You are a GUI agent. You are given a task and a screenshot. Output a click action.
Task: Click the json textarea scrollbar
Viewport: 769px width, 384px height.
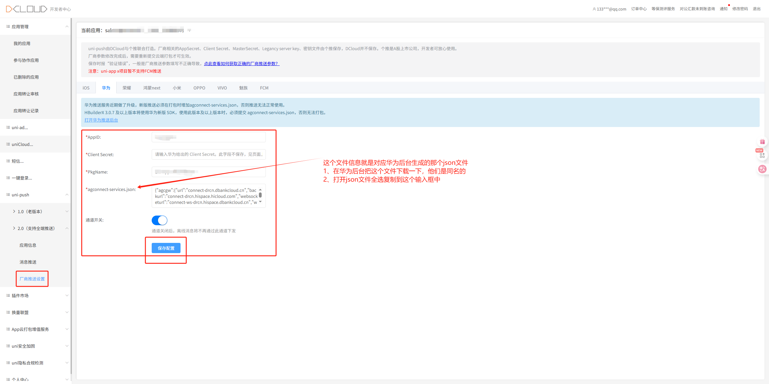(260, 195)
